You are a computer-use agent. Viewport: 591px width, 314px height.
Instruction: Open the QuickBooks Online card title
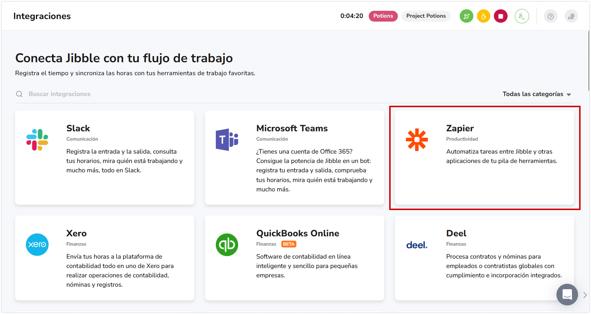tap(297, 233)
